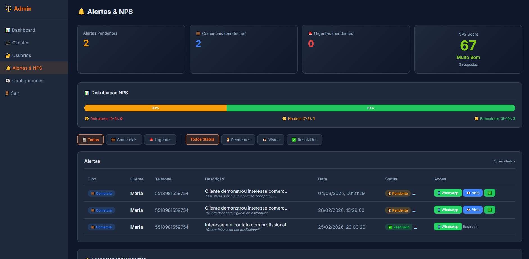Check the green resolve box on second alert

coord(489,210)
